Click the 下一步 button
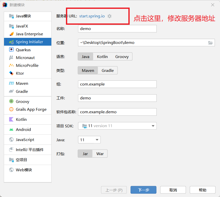 tap(143, 190)
